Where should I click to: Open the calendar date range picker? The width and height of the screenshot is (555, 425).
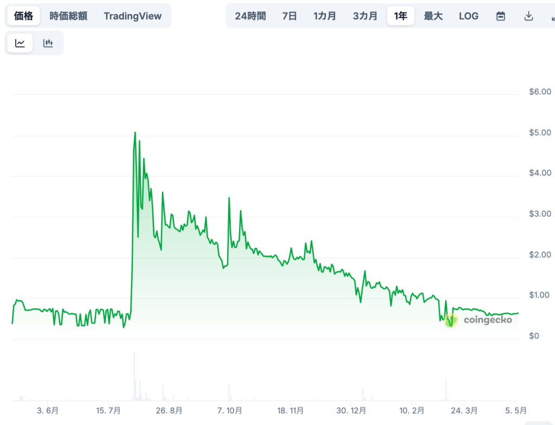(x=500, y=16)
